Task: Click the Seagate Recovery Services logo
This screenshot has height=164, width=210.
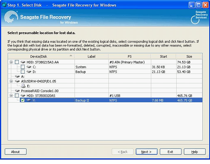Action: point(199,17)
